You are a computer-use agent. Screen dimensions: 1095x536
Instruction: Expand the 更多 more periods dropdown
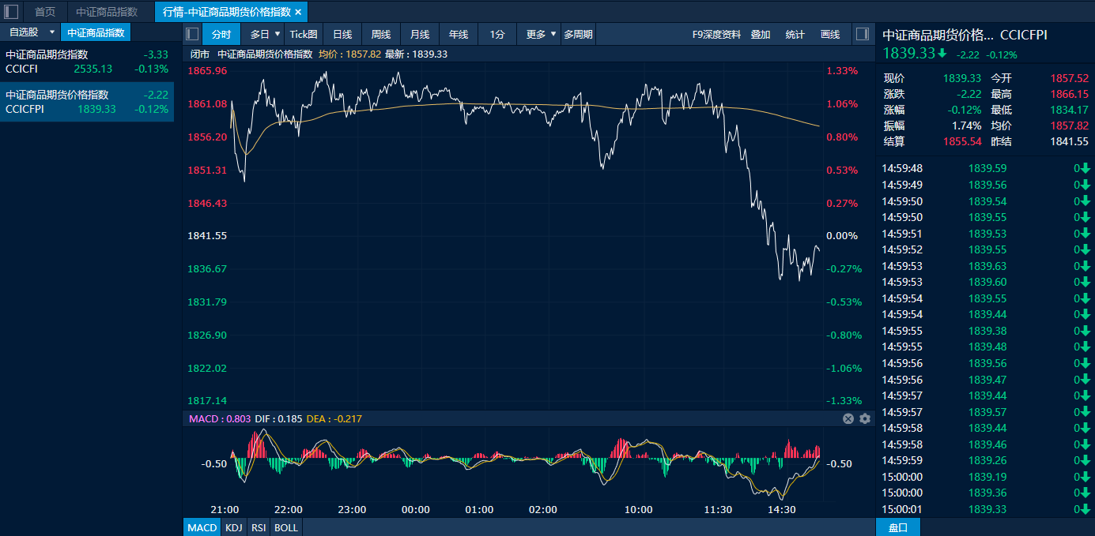(x=553, y=34)
